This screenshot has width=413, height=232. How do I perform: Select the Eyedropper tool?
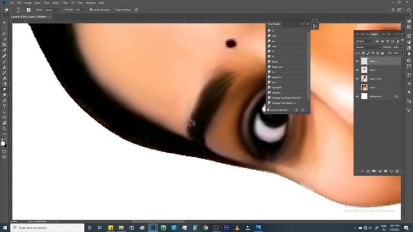click(5, 50)
